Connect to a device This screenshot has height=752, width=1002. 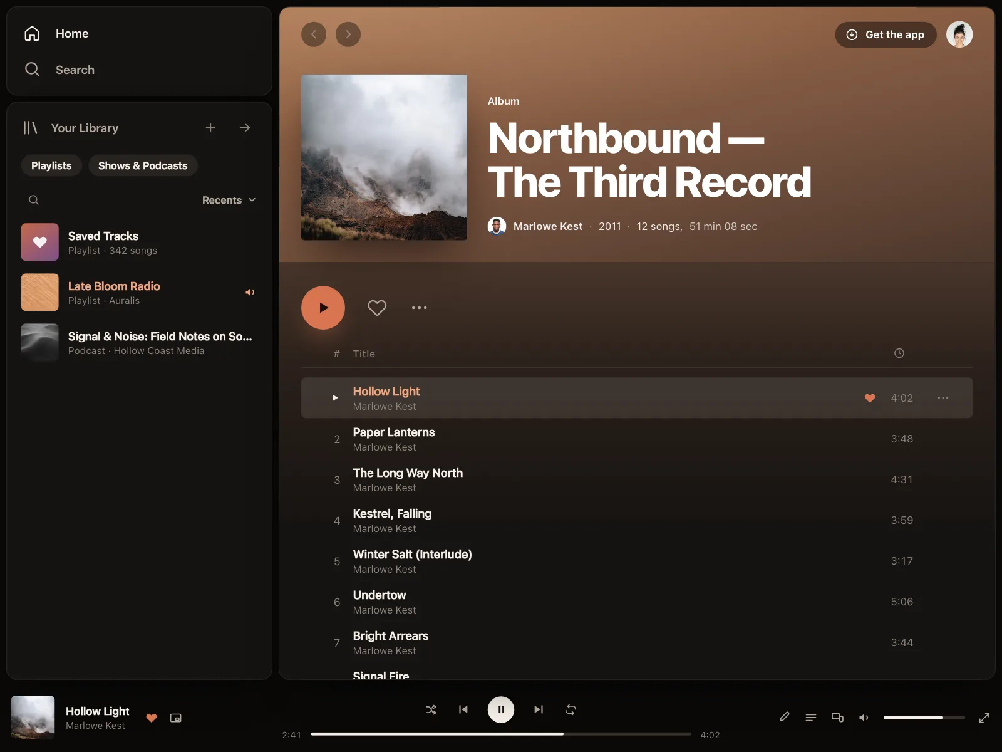coord(837,717)
